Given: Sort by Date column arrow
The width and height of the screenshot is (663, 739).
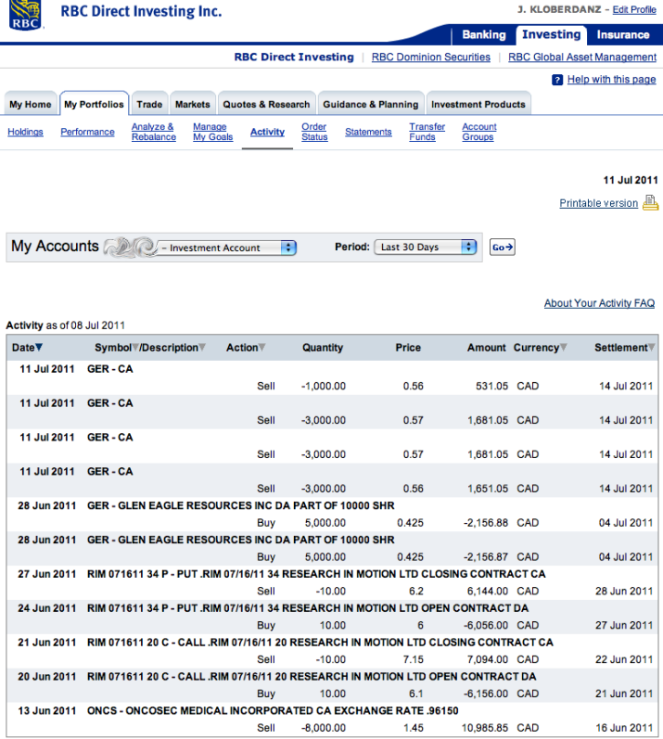Looking at the screenshot, I should pos(39,348).
